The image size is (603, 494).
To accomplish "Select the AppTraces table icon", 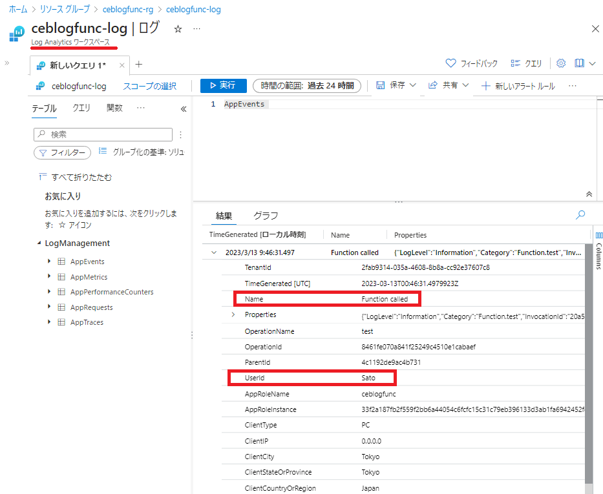I will point(61,322).
